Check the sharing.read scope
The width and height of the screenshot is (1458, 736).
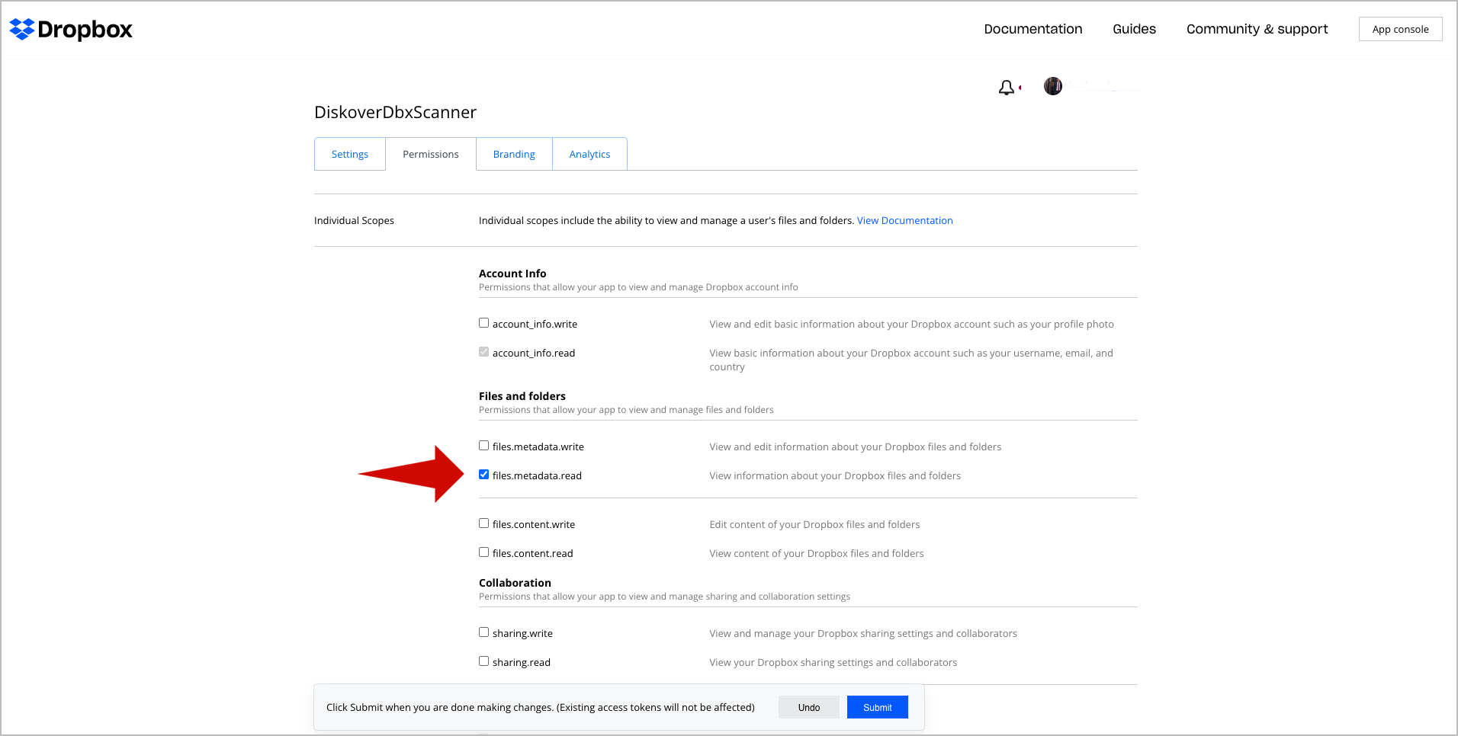pos(483,661)
